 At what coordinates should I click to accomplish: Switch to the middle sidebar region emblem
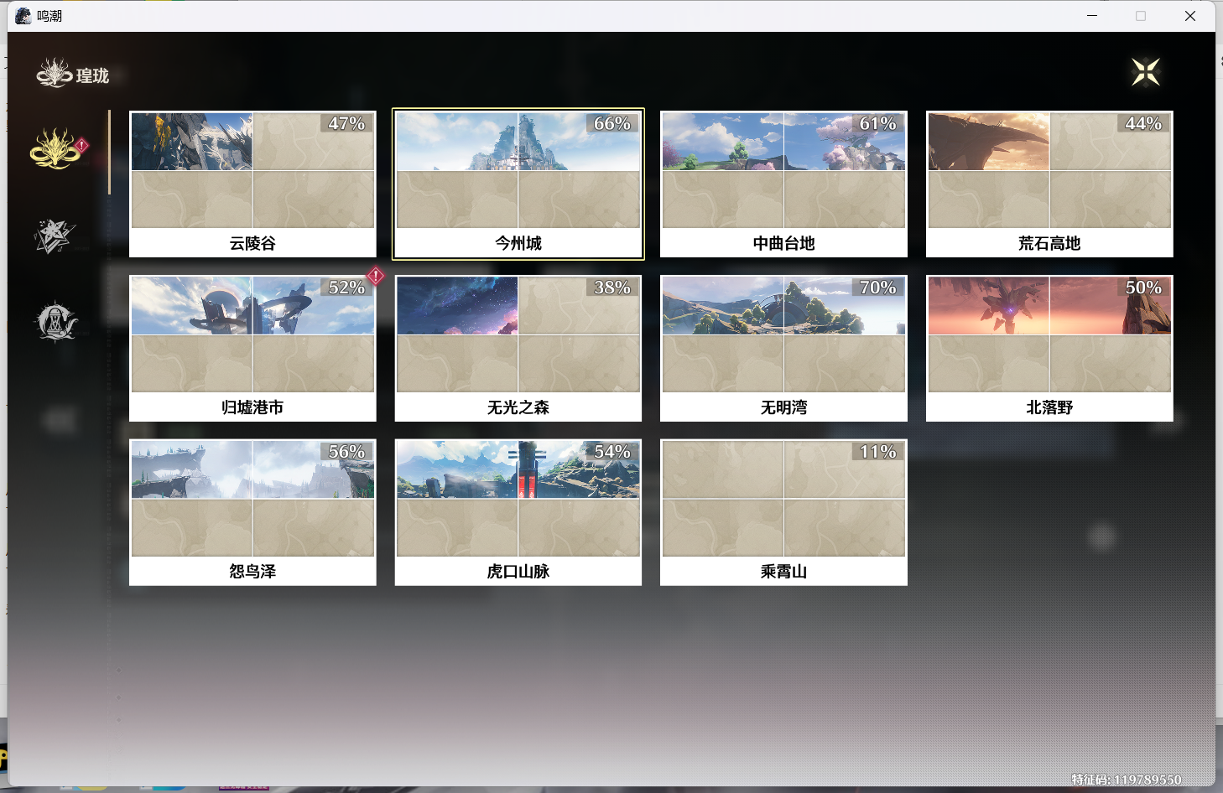[x=55, y=236]
